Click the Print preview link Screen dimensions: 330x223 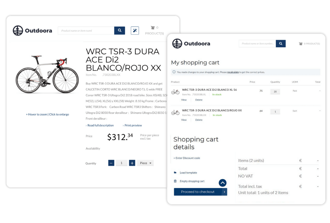(x=132, y=125)
